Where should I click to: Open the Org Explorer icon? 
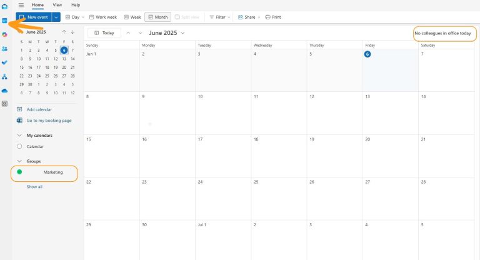click(4, 76)
